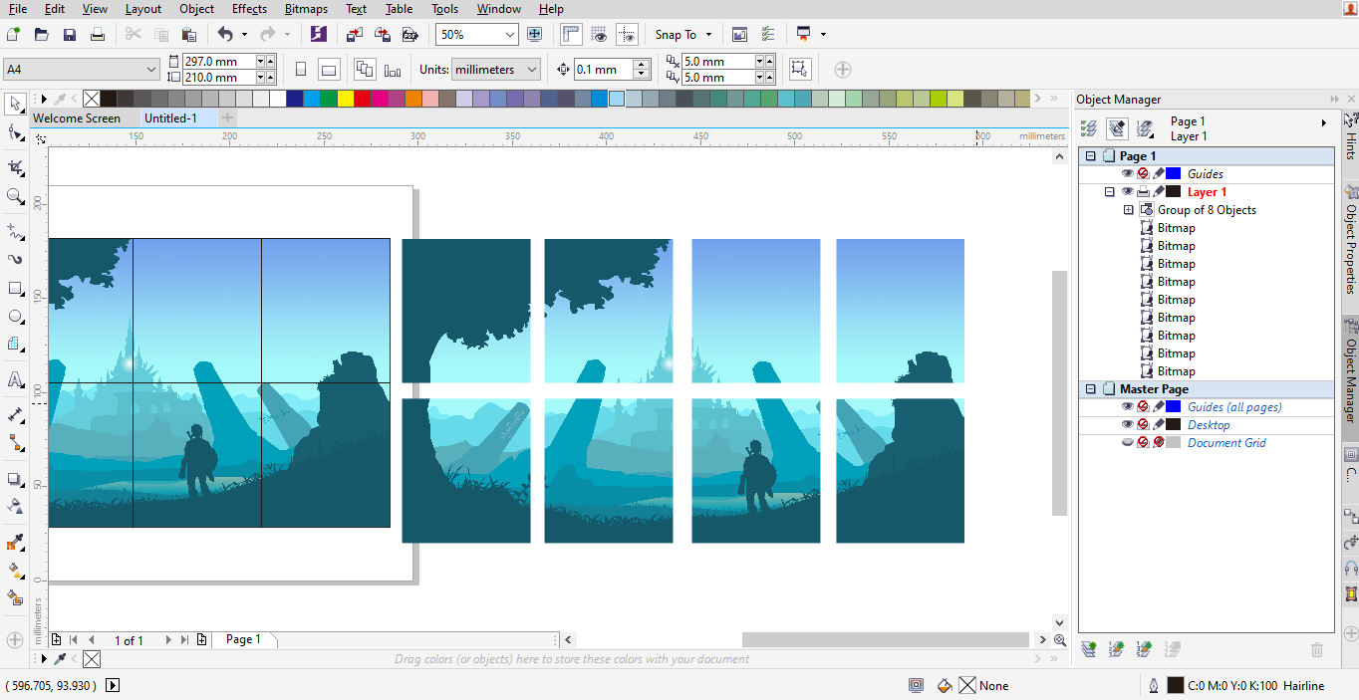Open the zoom level dropdown
This screenshot has width=1359, height=700.
coord(510,34)
